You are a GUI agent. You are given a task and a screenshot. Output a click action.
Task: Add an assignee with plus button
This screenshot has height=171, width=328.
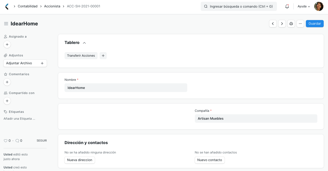[7, 44]
